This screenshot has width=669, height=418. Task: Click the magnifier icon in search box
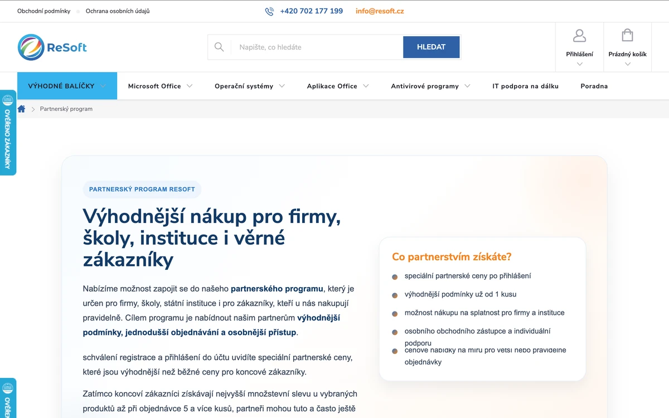tap(219, 47)
